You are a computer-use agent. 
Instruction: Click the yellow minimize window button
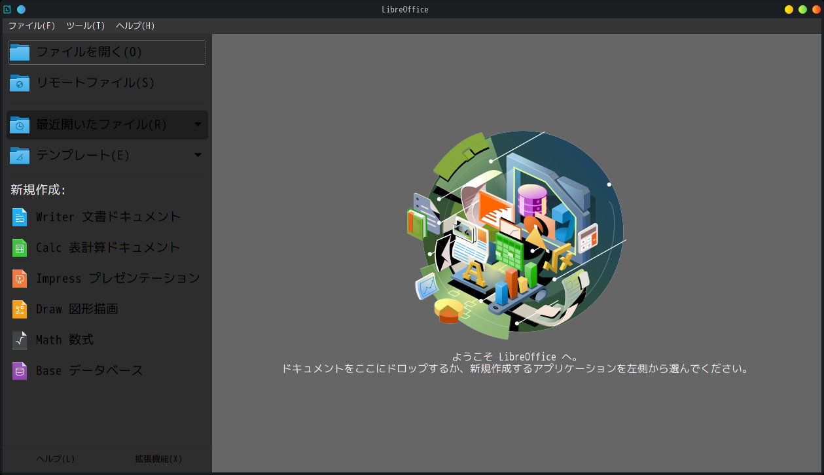coord(789,9)
